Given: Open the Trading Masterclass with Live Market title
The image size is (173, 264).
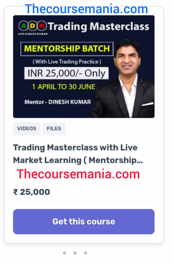Looking at the screenshot, I should tap(78, 154).
